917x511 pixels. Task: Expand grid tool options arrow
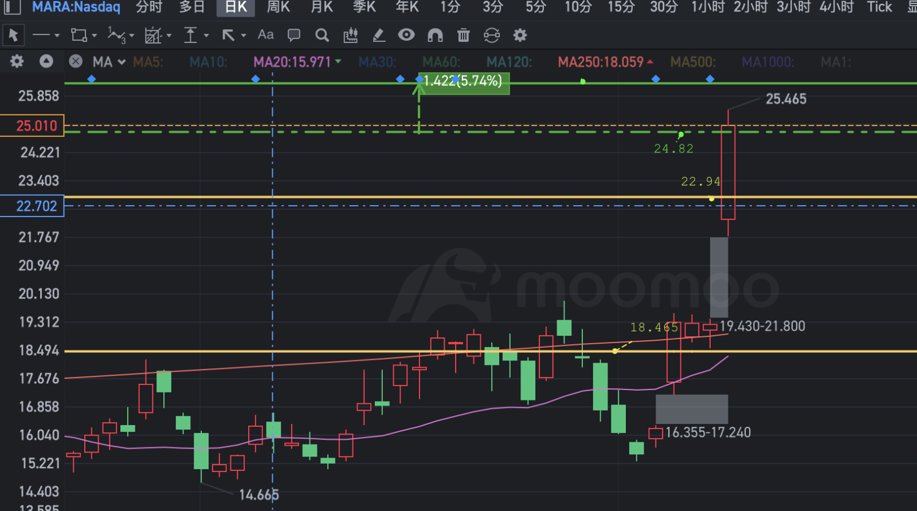point(169,36)
